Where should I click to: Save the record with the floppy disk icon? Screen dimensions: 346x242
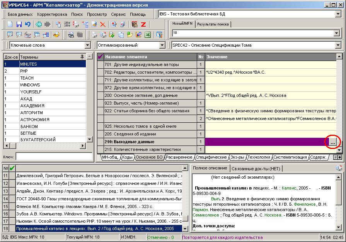click(19, 24)
